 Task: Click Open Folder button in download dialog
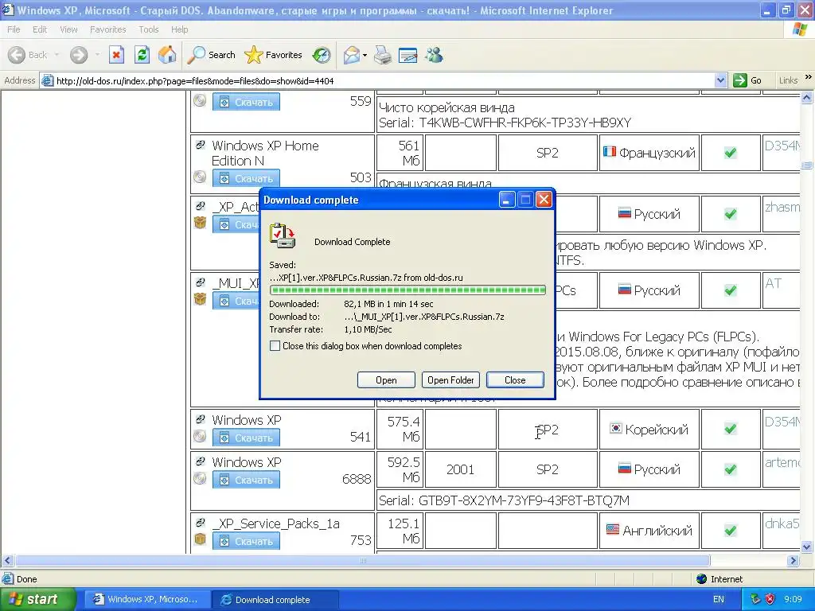click(450, 379)
